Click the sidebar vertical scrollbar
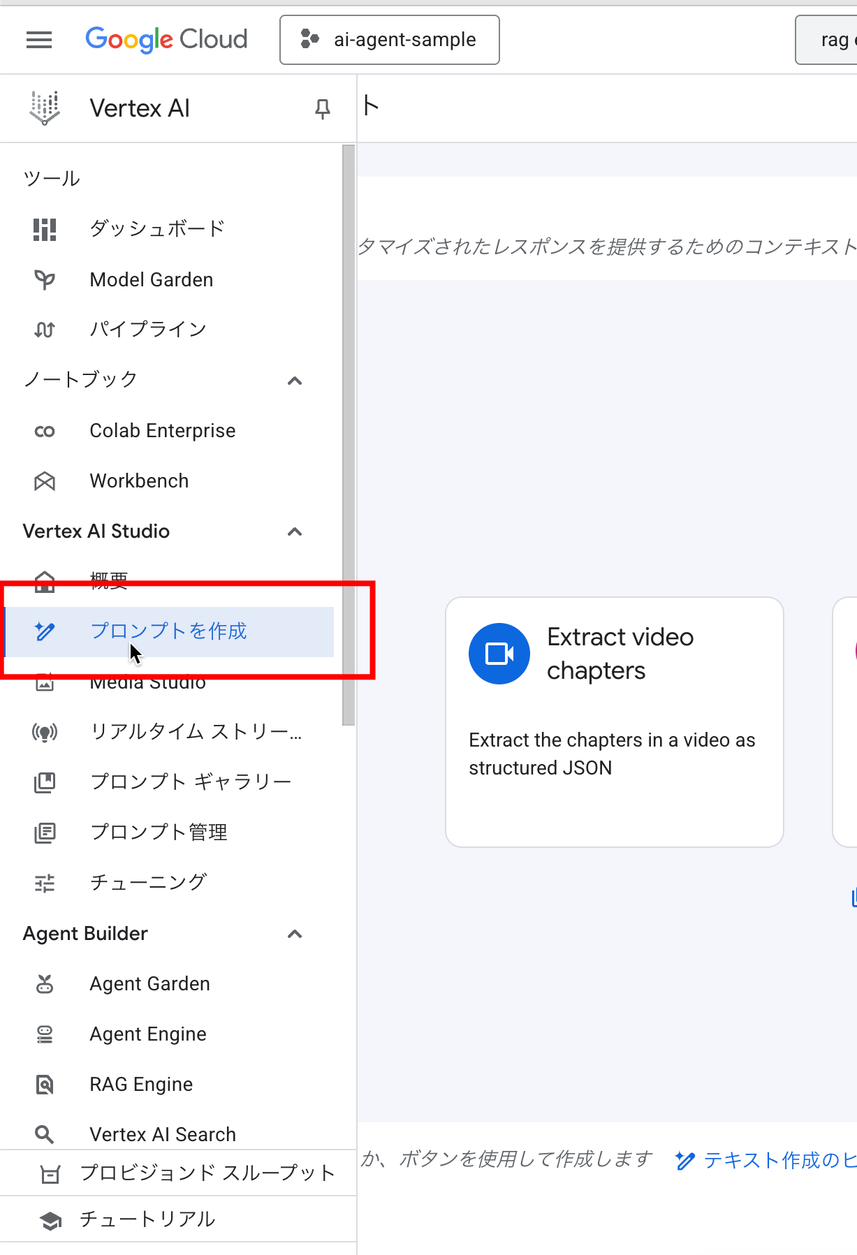The width and height of the screenshot is (857, 1255). click(349, 435)
